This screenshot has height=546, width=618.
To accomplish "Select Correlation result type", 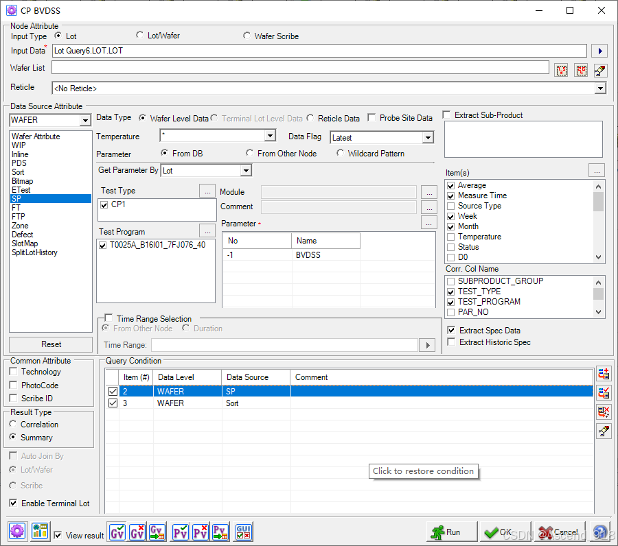I will coord(13,424).
